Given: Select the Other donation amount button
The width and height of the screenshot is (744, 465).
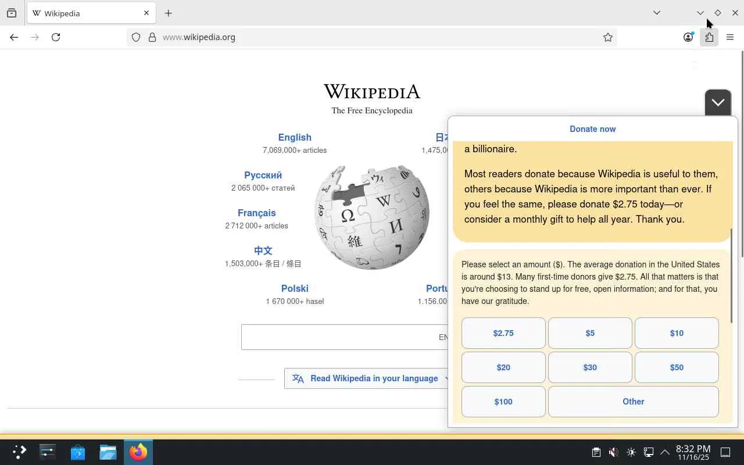Looking at the screenshot, I should tap(634, 402).
